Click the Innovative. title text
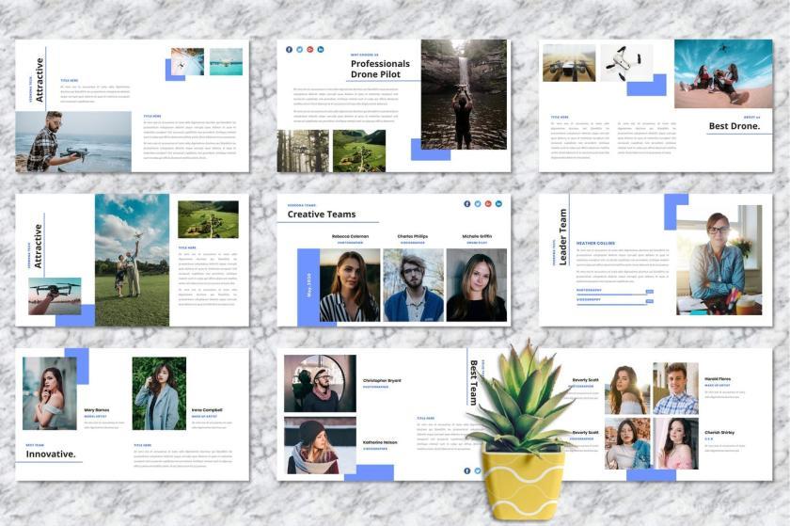This screenshot has height=526, width=790. point(51,454)
